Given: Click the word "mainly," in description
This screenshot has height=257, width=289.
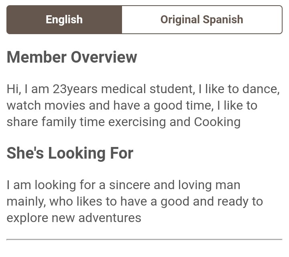Looking at the screenshot, I should [x=26, y=202].
